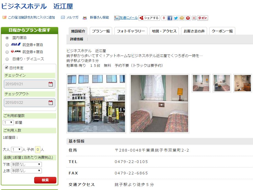Viewport: 253px width, 190px height.
Task: Click the plus more-sharing icon
Action: [194, 18]
